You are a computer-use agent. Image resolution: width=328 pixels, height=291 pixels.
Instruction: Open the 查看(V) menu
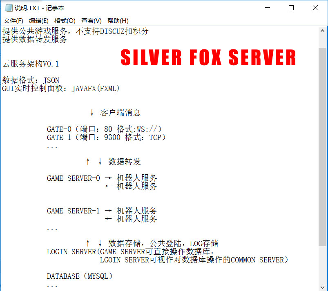(91, 21)
